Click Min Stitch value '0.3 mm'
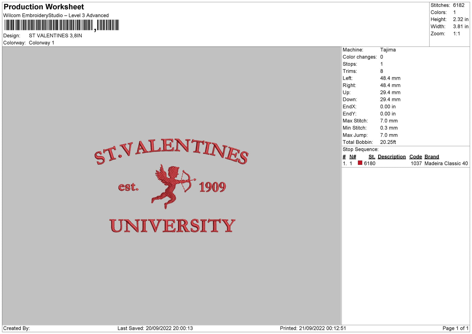 point(389,128)
